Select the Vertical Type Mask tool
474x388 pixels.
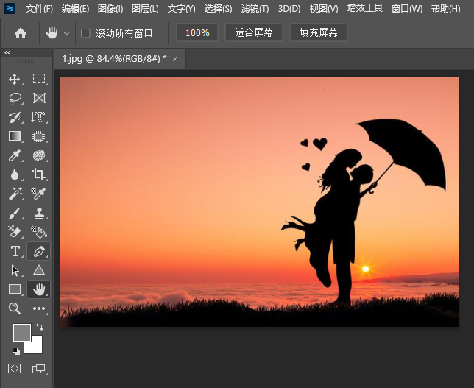[38, 117]
